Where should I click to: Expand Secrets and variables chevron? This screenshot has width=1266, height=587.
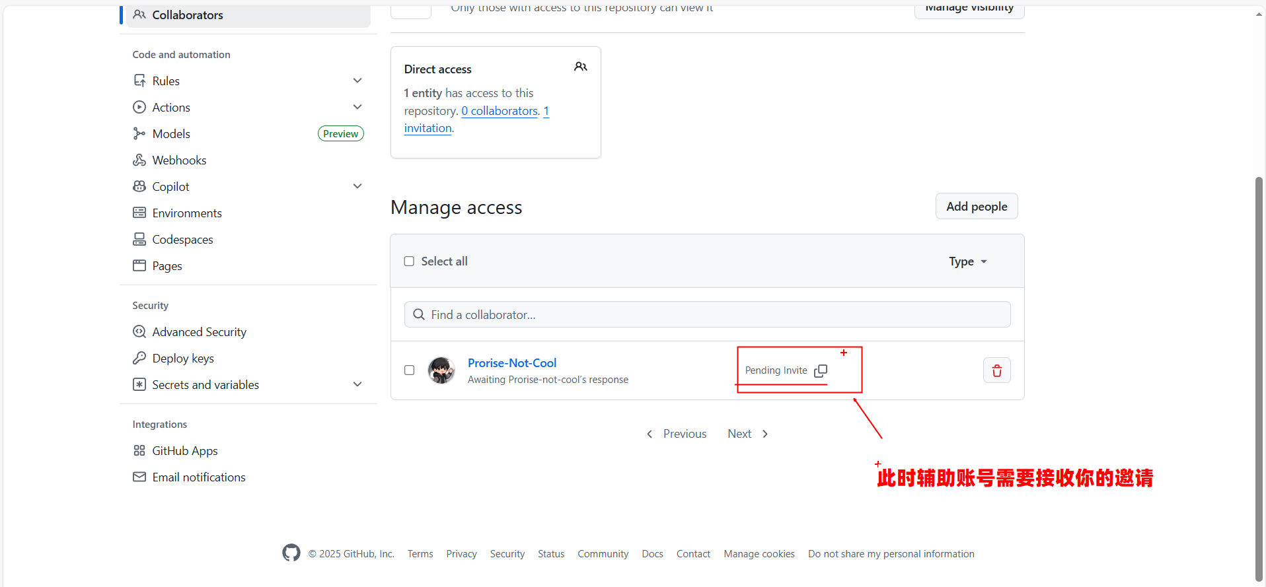(357, 384)
